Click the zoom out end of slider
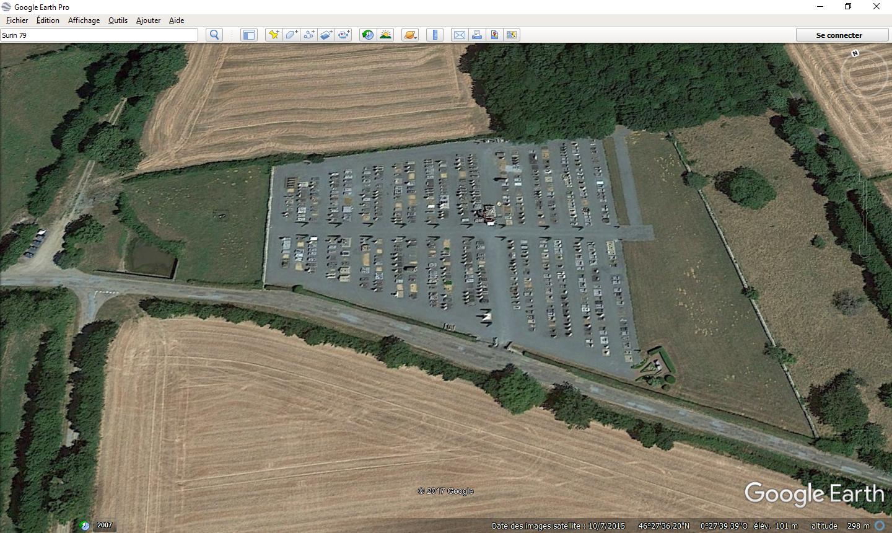892x533 pixels. [864, 250]
